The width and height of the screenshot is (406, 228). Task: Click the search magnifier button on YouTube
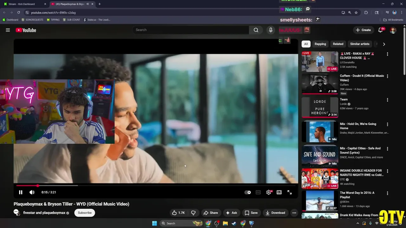point(256,30)
